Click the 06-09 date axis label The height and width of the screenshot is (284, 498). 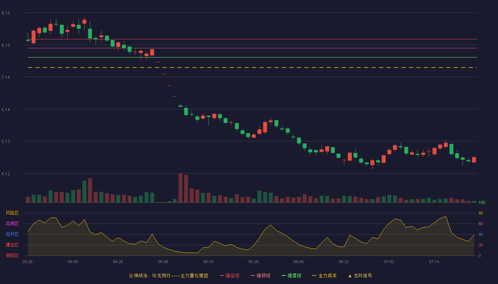point(298,262)
